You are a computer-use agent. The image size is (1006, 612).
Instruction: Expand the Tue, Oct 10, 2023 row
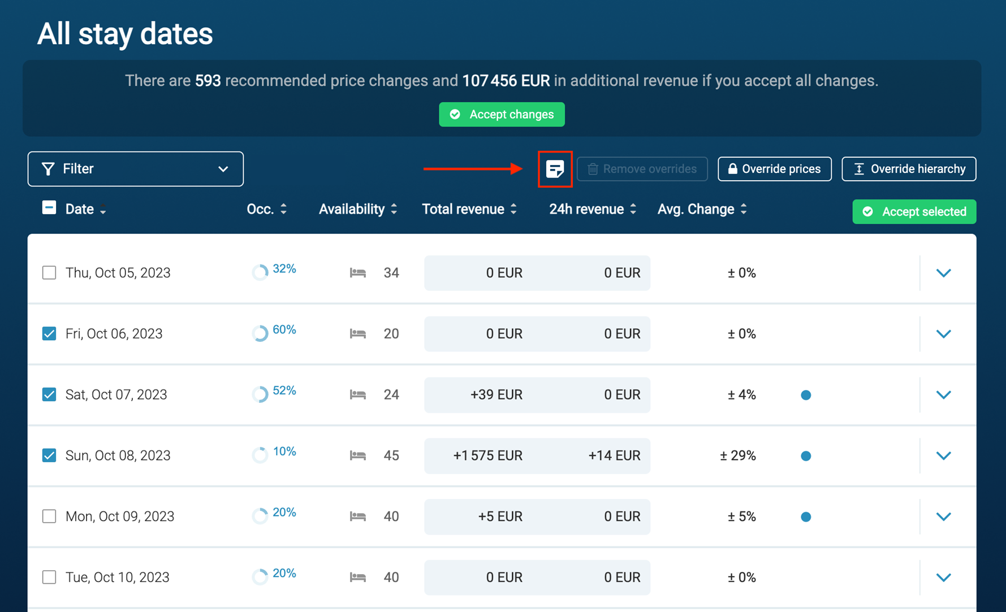pos(943,578)
